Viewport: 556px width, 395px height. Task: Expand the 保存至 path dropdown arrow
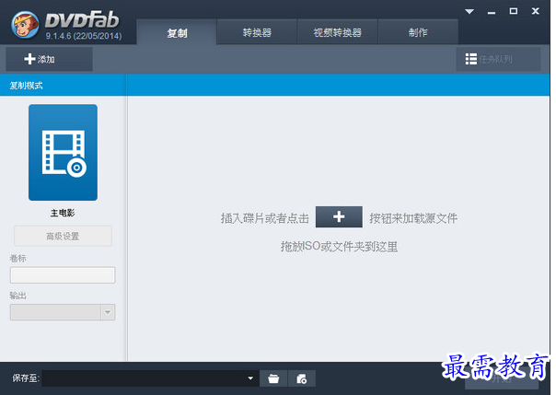(x=250, y=378)
